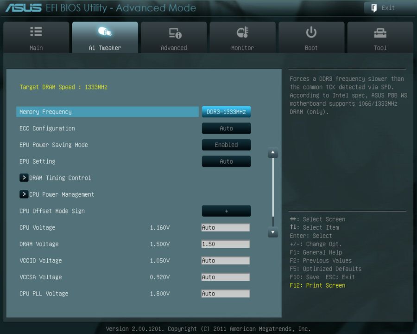Click the Boot power icon
The height and width of the screenshot is (334, 417).
pyautogui.click(x=311, y=32)
